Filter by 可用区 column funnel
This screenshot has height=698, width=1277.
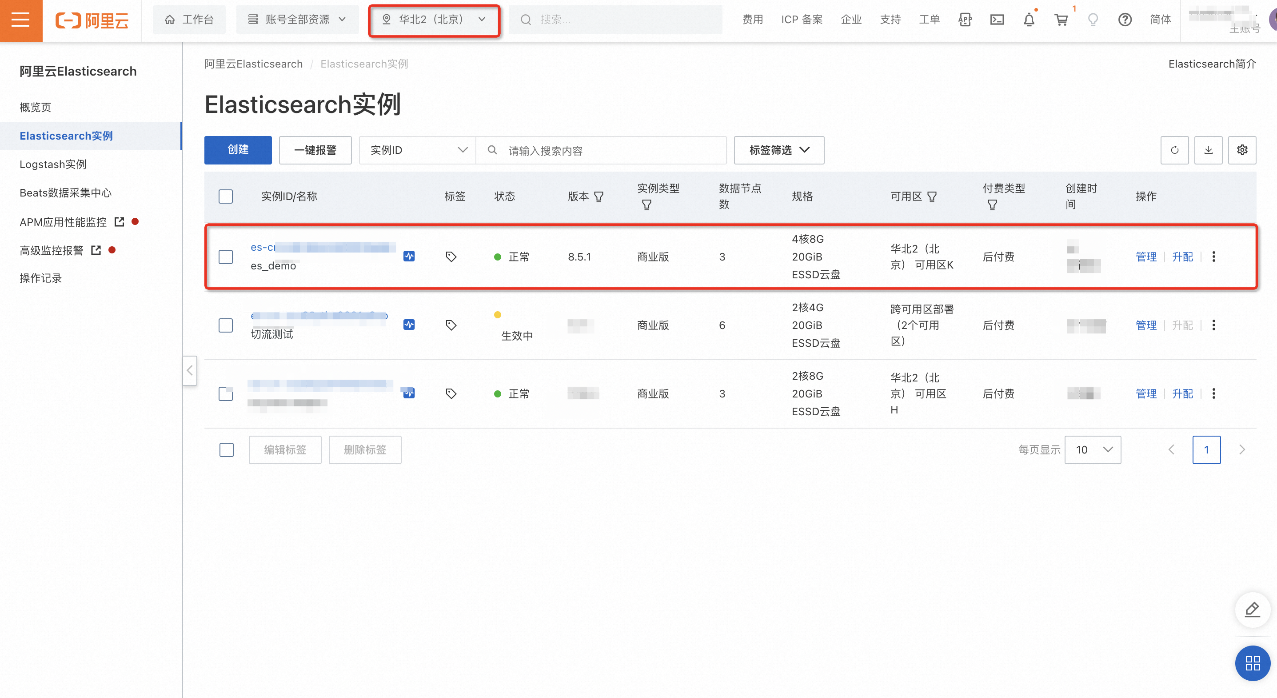(x=931, y=197)
